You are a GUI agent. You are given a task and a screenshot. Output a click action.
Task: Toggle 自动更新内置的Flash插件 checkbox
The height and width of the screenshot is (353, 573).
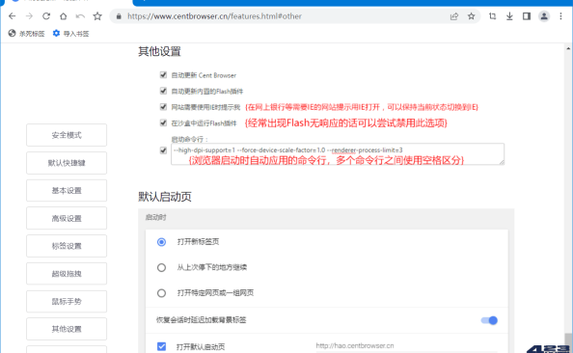[163, 91]
